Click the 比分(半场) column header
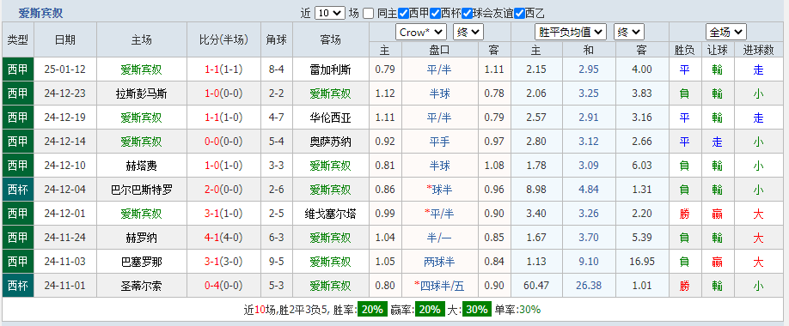The height and width of the screenshot is (326, 789). click(224, 39)
